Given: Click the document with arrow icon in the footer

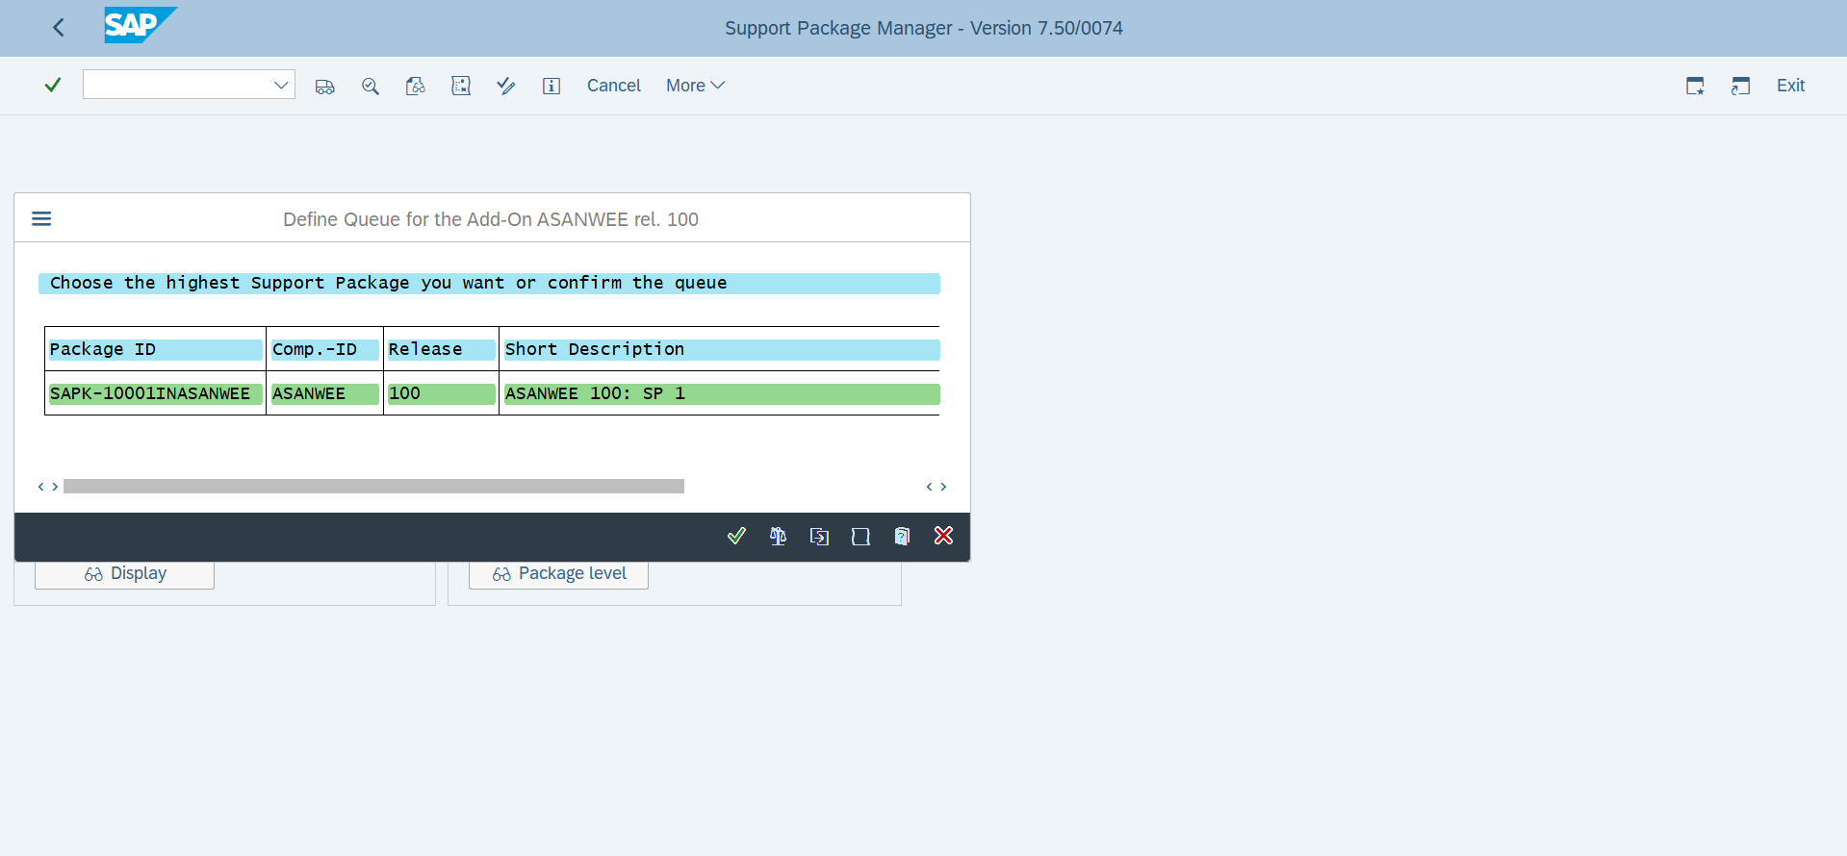Looking at the screenshot, I should point(819,536).
